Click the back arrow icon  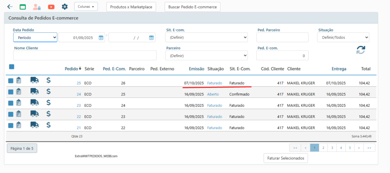tap(10, 7)
